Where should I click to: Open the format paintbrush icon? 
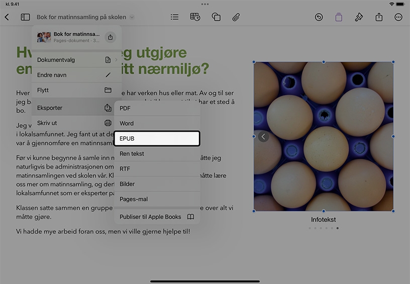(358, 17)
